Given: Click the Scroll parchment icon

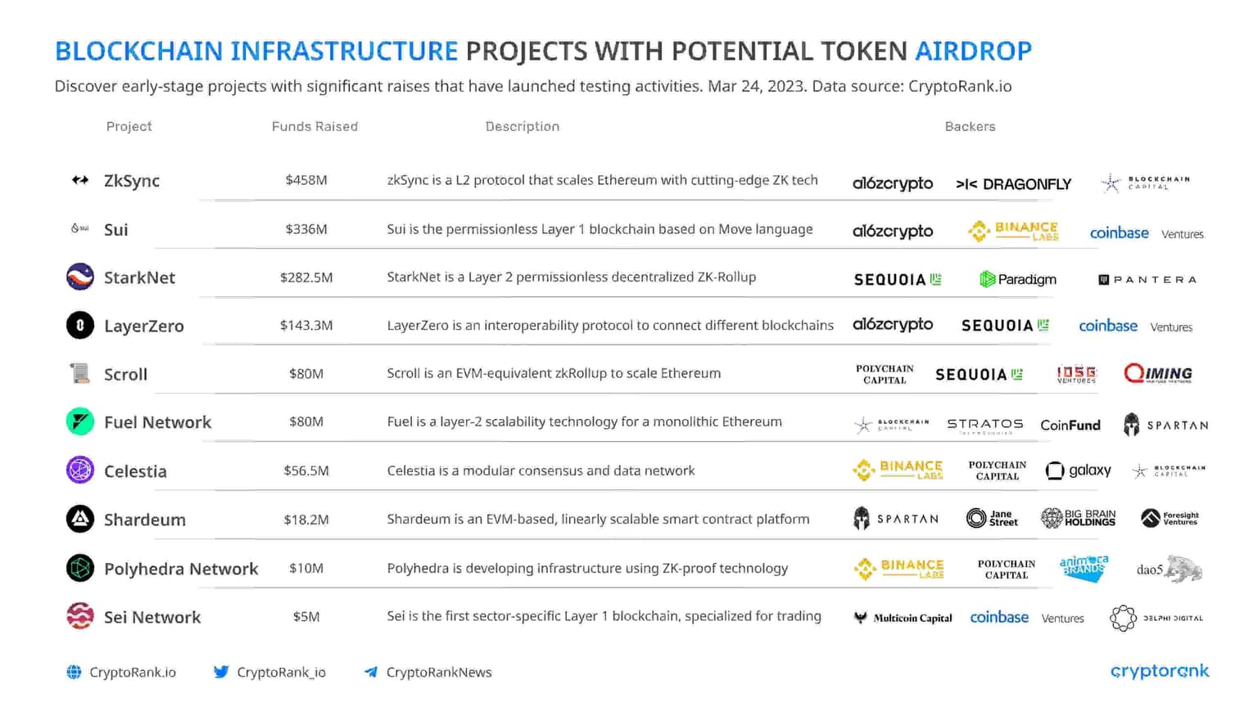Looking at the screenshot, I should pyautogui.click(x=80, y=374).
